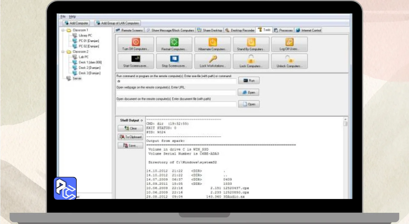409x224 pixels.
Task: Open the Internet Control tab
Action: click(x=308, y=30)
